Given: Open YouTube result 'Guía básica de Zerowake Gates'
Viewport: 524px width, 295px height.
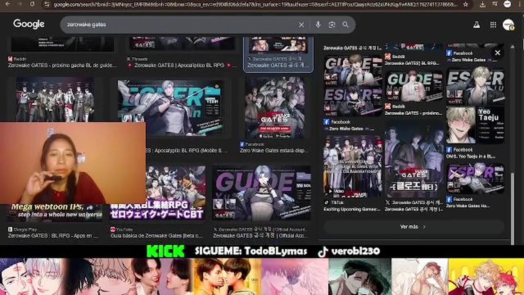Looking at the screenshot, I should tap(157, 236).
